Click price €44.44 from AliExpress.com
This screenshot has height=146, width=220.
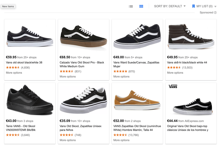coord(186,121)
